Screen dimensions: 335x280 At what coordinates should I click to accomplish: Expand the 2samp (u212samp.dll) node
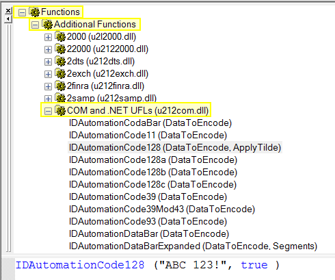pos(48,99)
